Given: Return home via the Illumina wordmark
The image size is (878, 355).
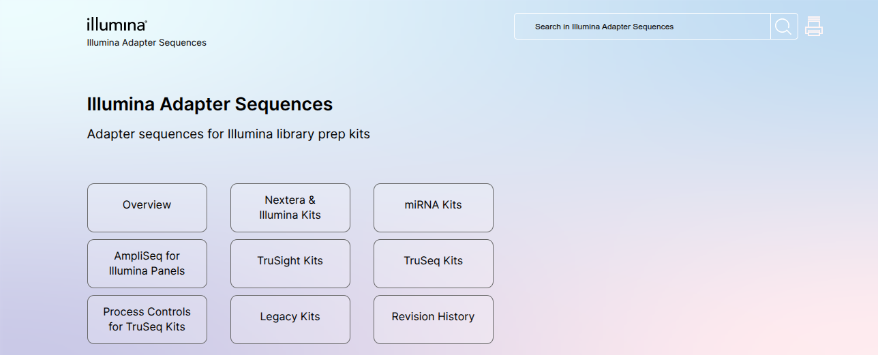Looking at the screenshot, I should [117, 25].
